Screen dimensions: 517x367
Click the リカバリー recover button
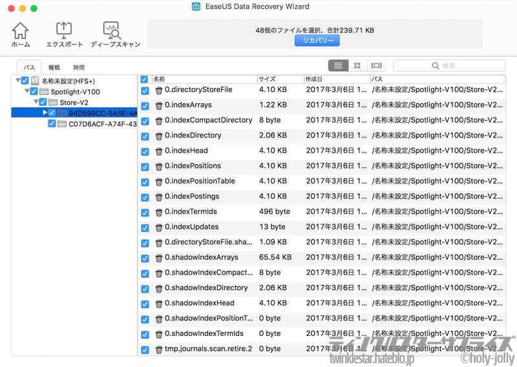click(317, 41)
